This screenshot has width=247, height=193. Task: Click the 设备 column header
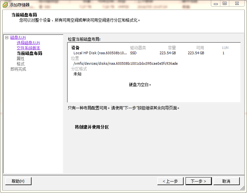[75, 48]
